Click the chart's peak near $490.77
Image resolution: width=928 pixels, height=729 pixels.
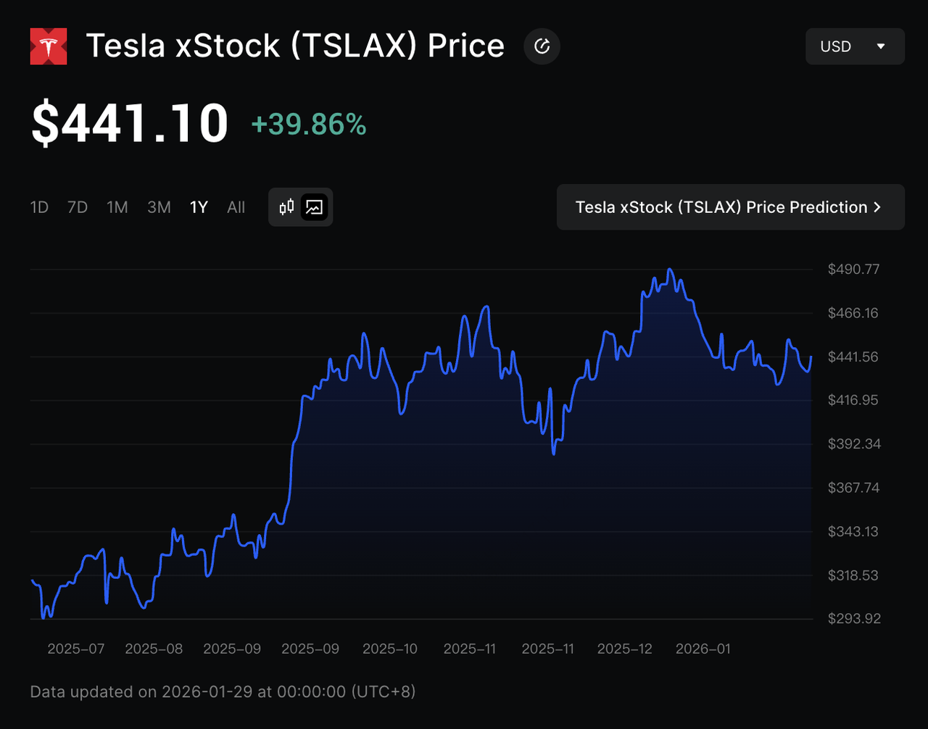pos(670,270)
